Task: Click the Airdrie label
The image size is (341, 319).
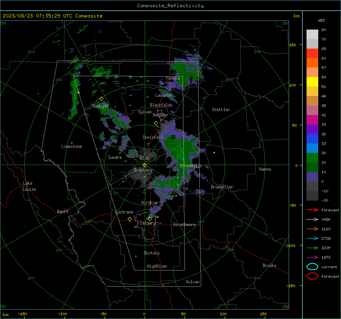Action: click(x=149, y=203)
